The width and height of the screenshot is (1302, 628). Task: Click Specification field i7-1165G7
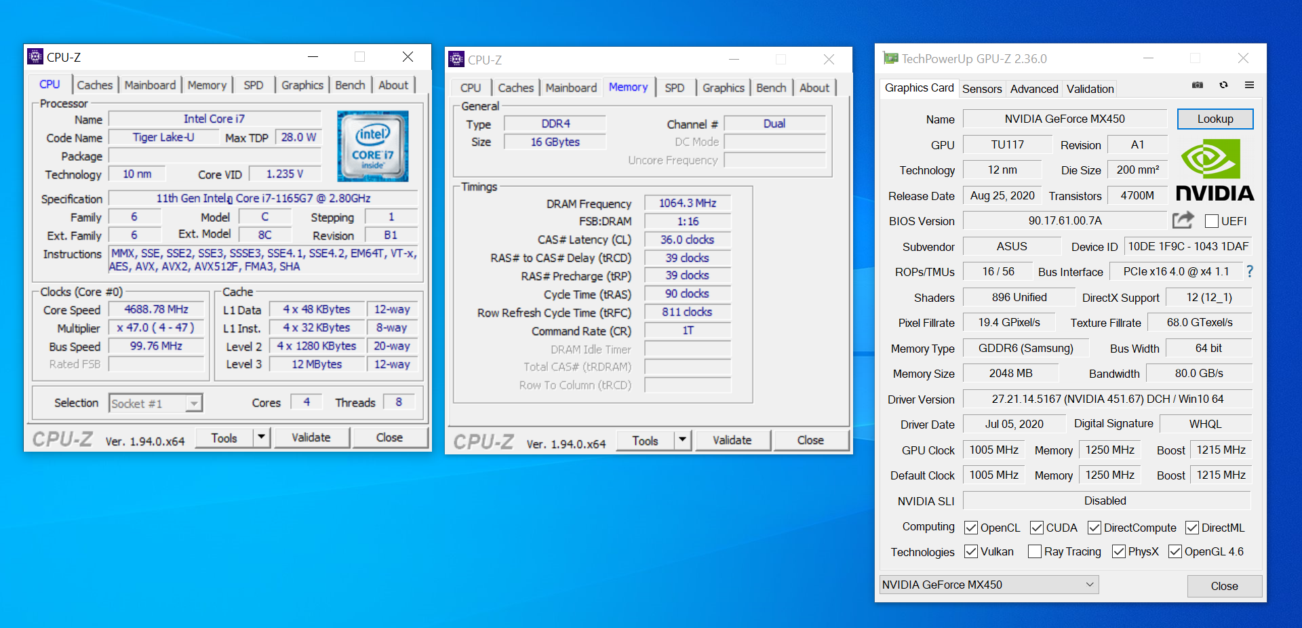click(263, 198)
